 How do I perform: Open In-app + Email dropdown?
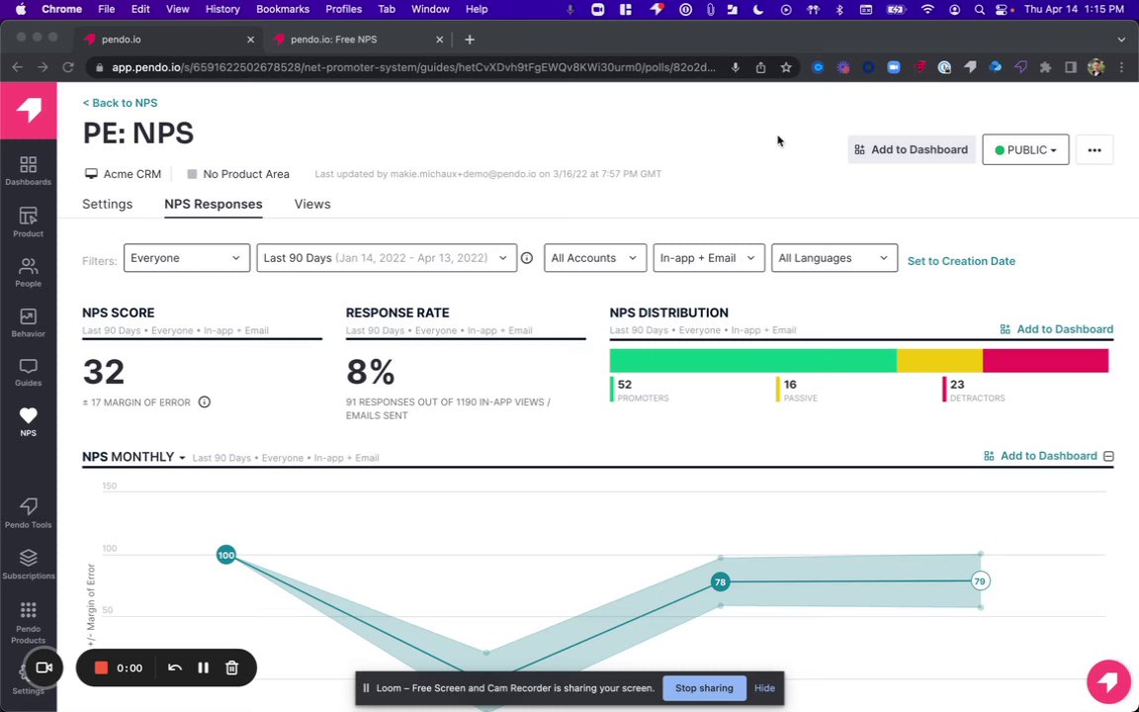pos(708,258)
